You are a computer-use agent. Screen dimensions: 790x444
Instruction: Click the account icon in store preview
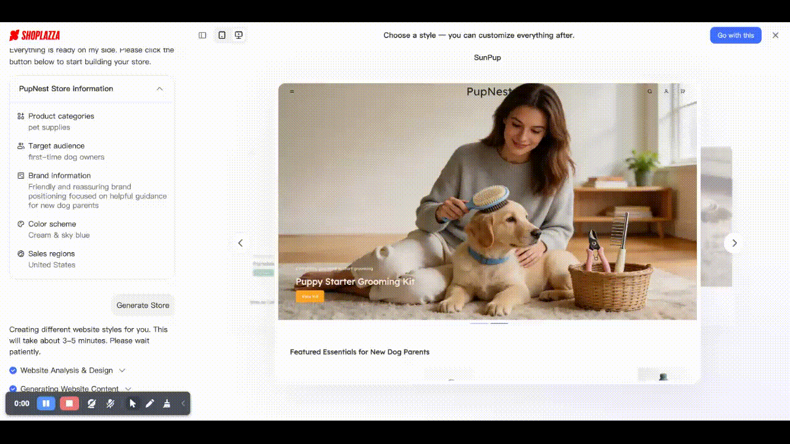pyautogui.click(x=665, y=91)
